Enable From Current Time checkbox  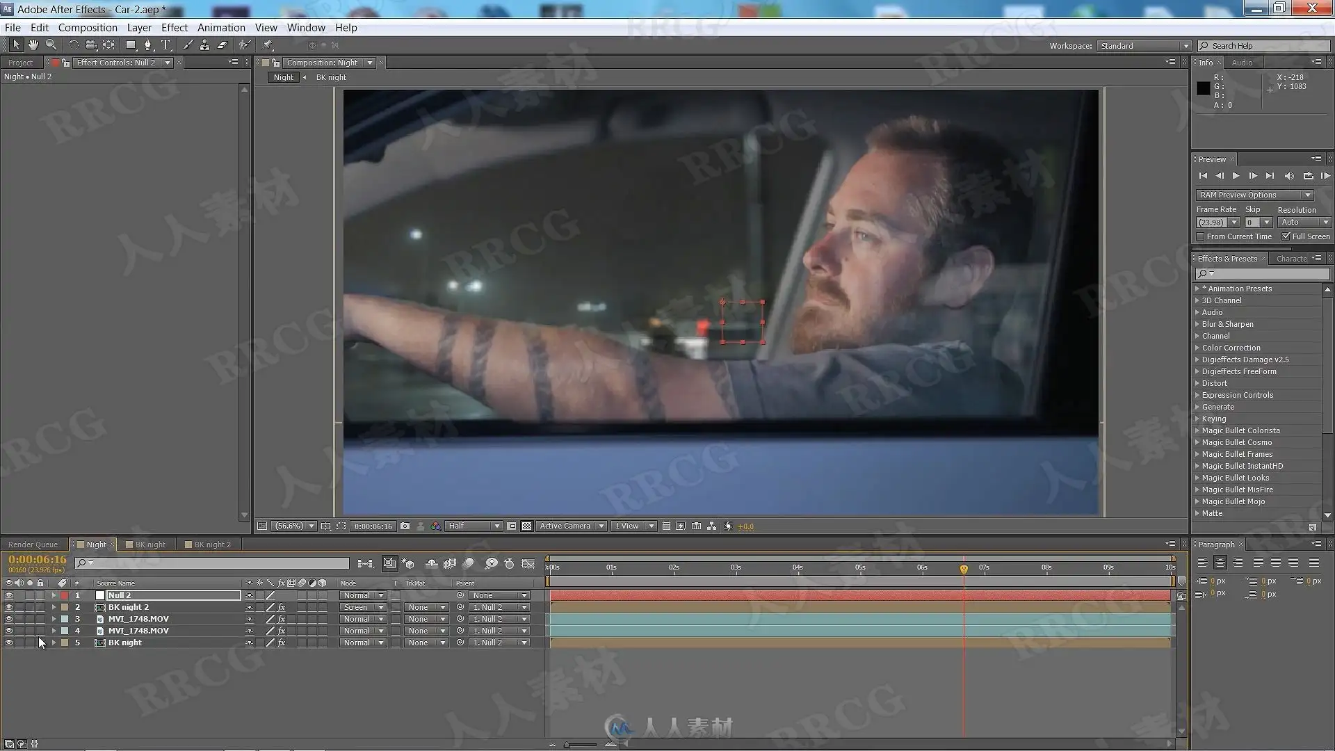1200,236
